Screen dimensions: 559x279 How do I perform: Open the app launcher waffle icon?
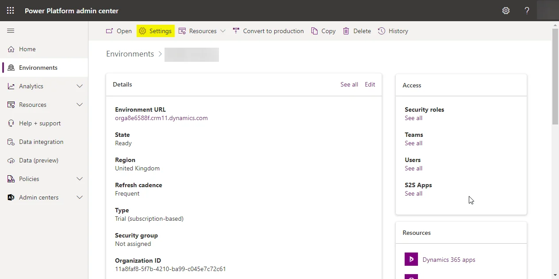11,11
